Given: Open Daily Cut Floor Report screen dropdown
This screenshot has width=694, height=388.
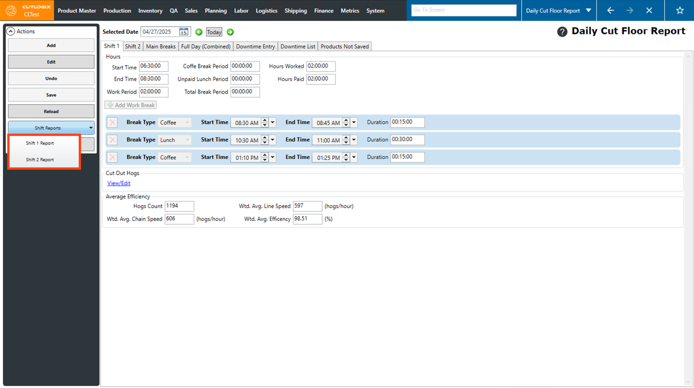Looking at the screenshot, I should coord(588,11).
